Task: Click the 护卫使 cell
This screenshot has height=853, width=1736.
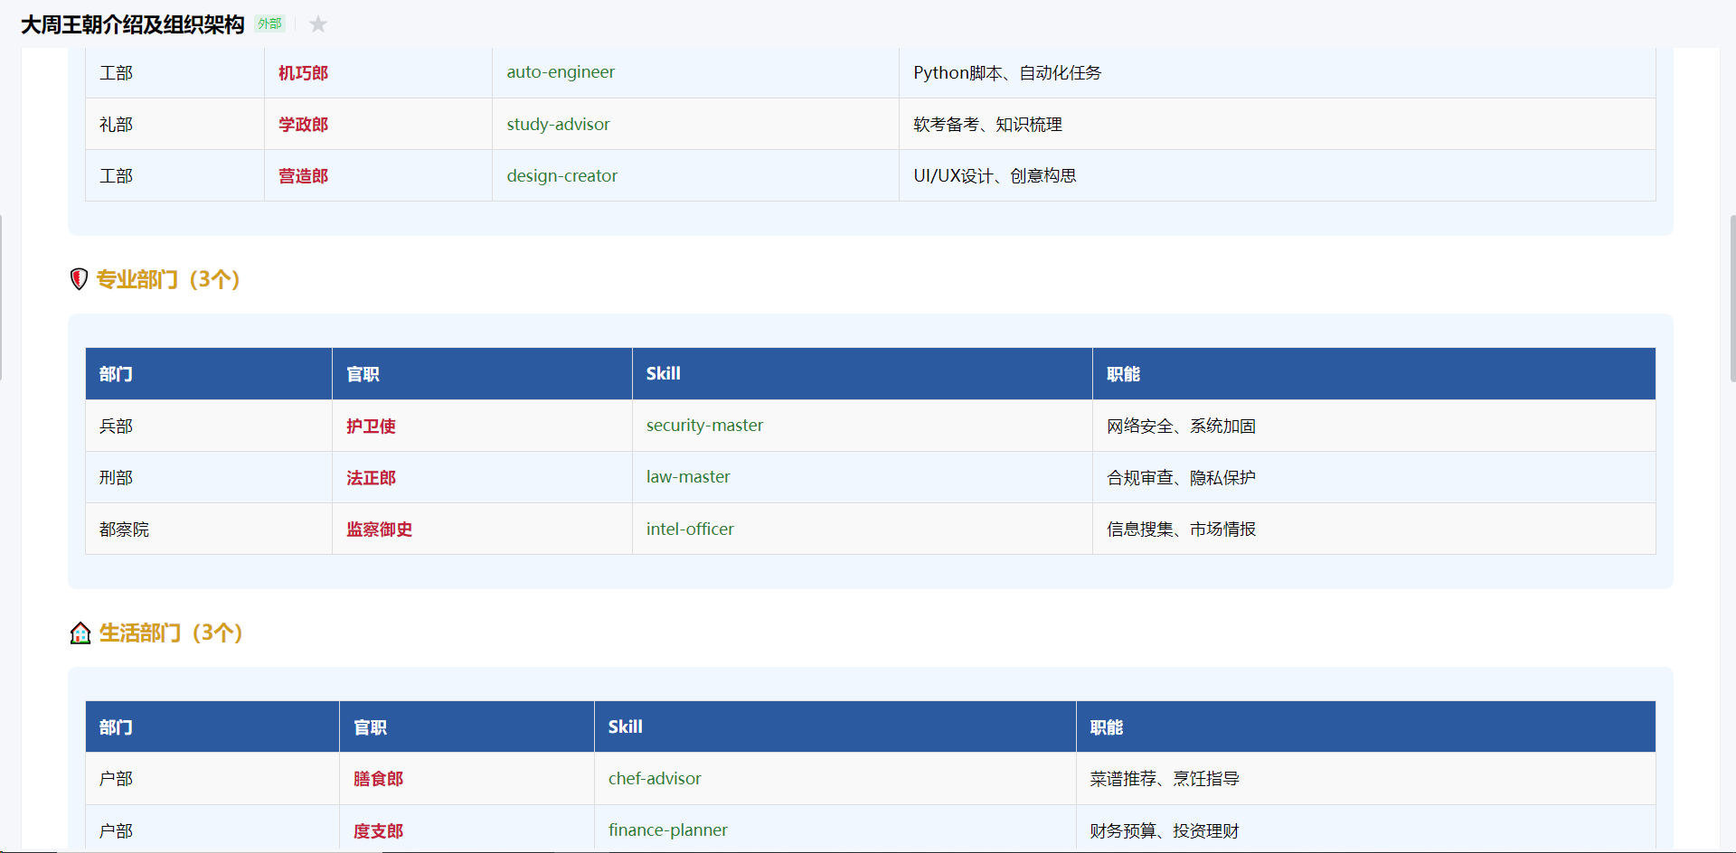Action: [482, 426]
